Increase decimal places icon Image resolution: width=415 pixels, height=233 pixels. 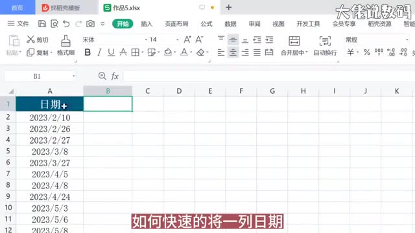[x=391, y=52]
